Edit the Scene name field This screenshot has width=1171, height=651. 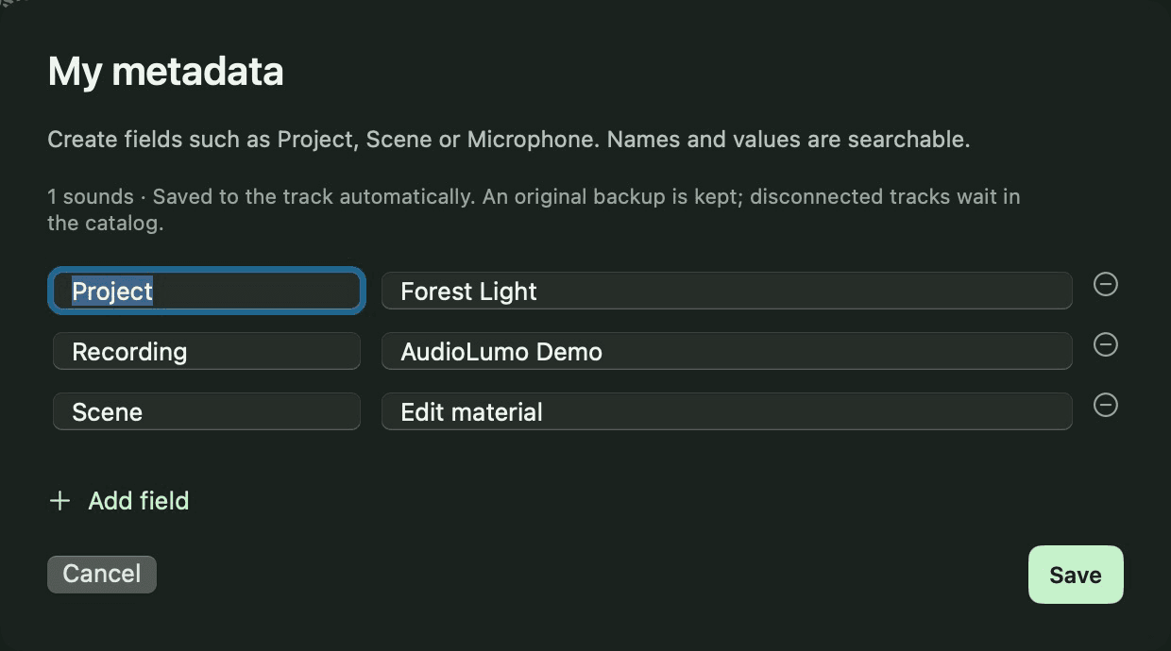[207, 411]
